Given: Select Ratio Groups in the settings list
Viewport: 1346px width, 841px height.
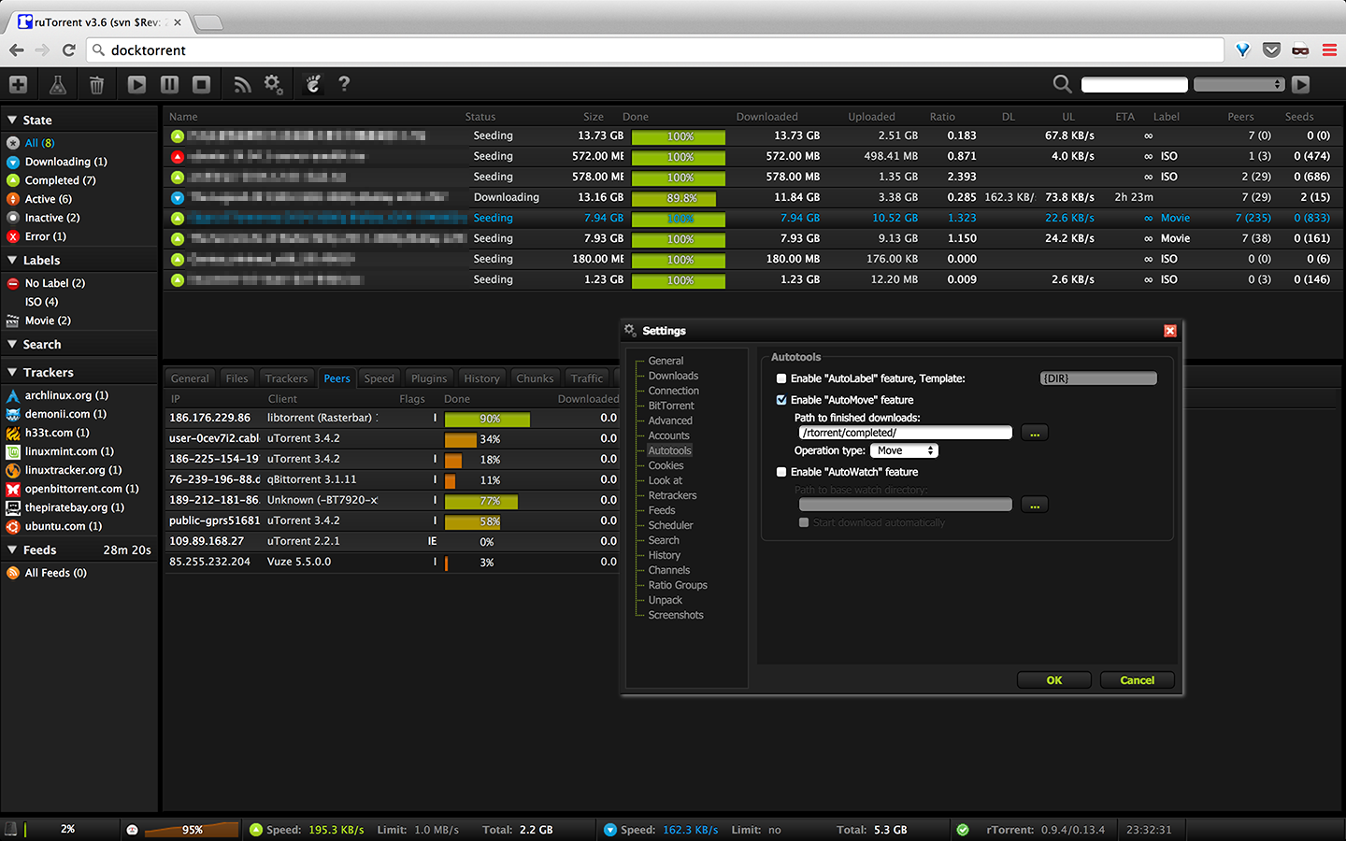Looking at the screenshot, I should [678, 585].
